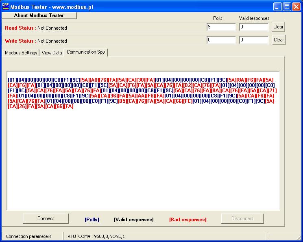Switch to the Modbus Settings tab
303x242 pixels.
21,53
